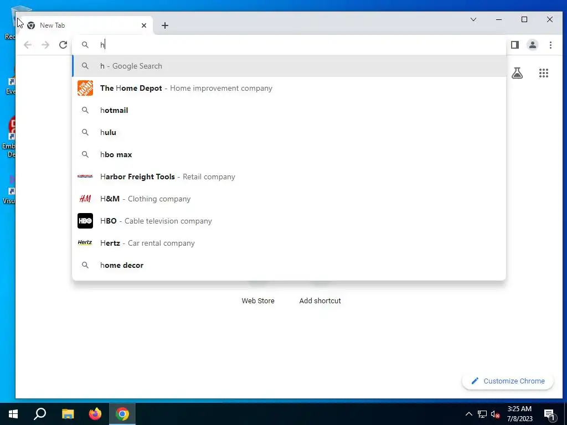The width and height of the screenshot is (567, 425).
Task: Open Customize Chrome
Action: [508, 381]
